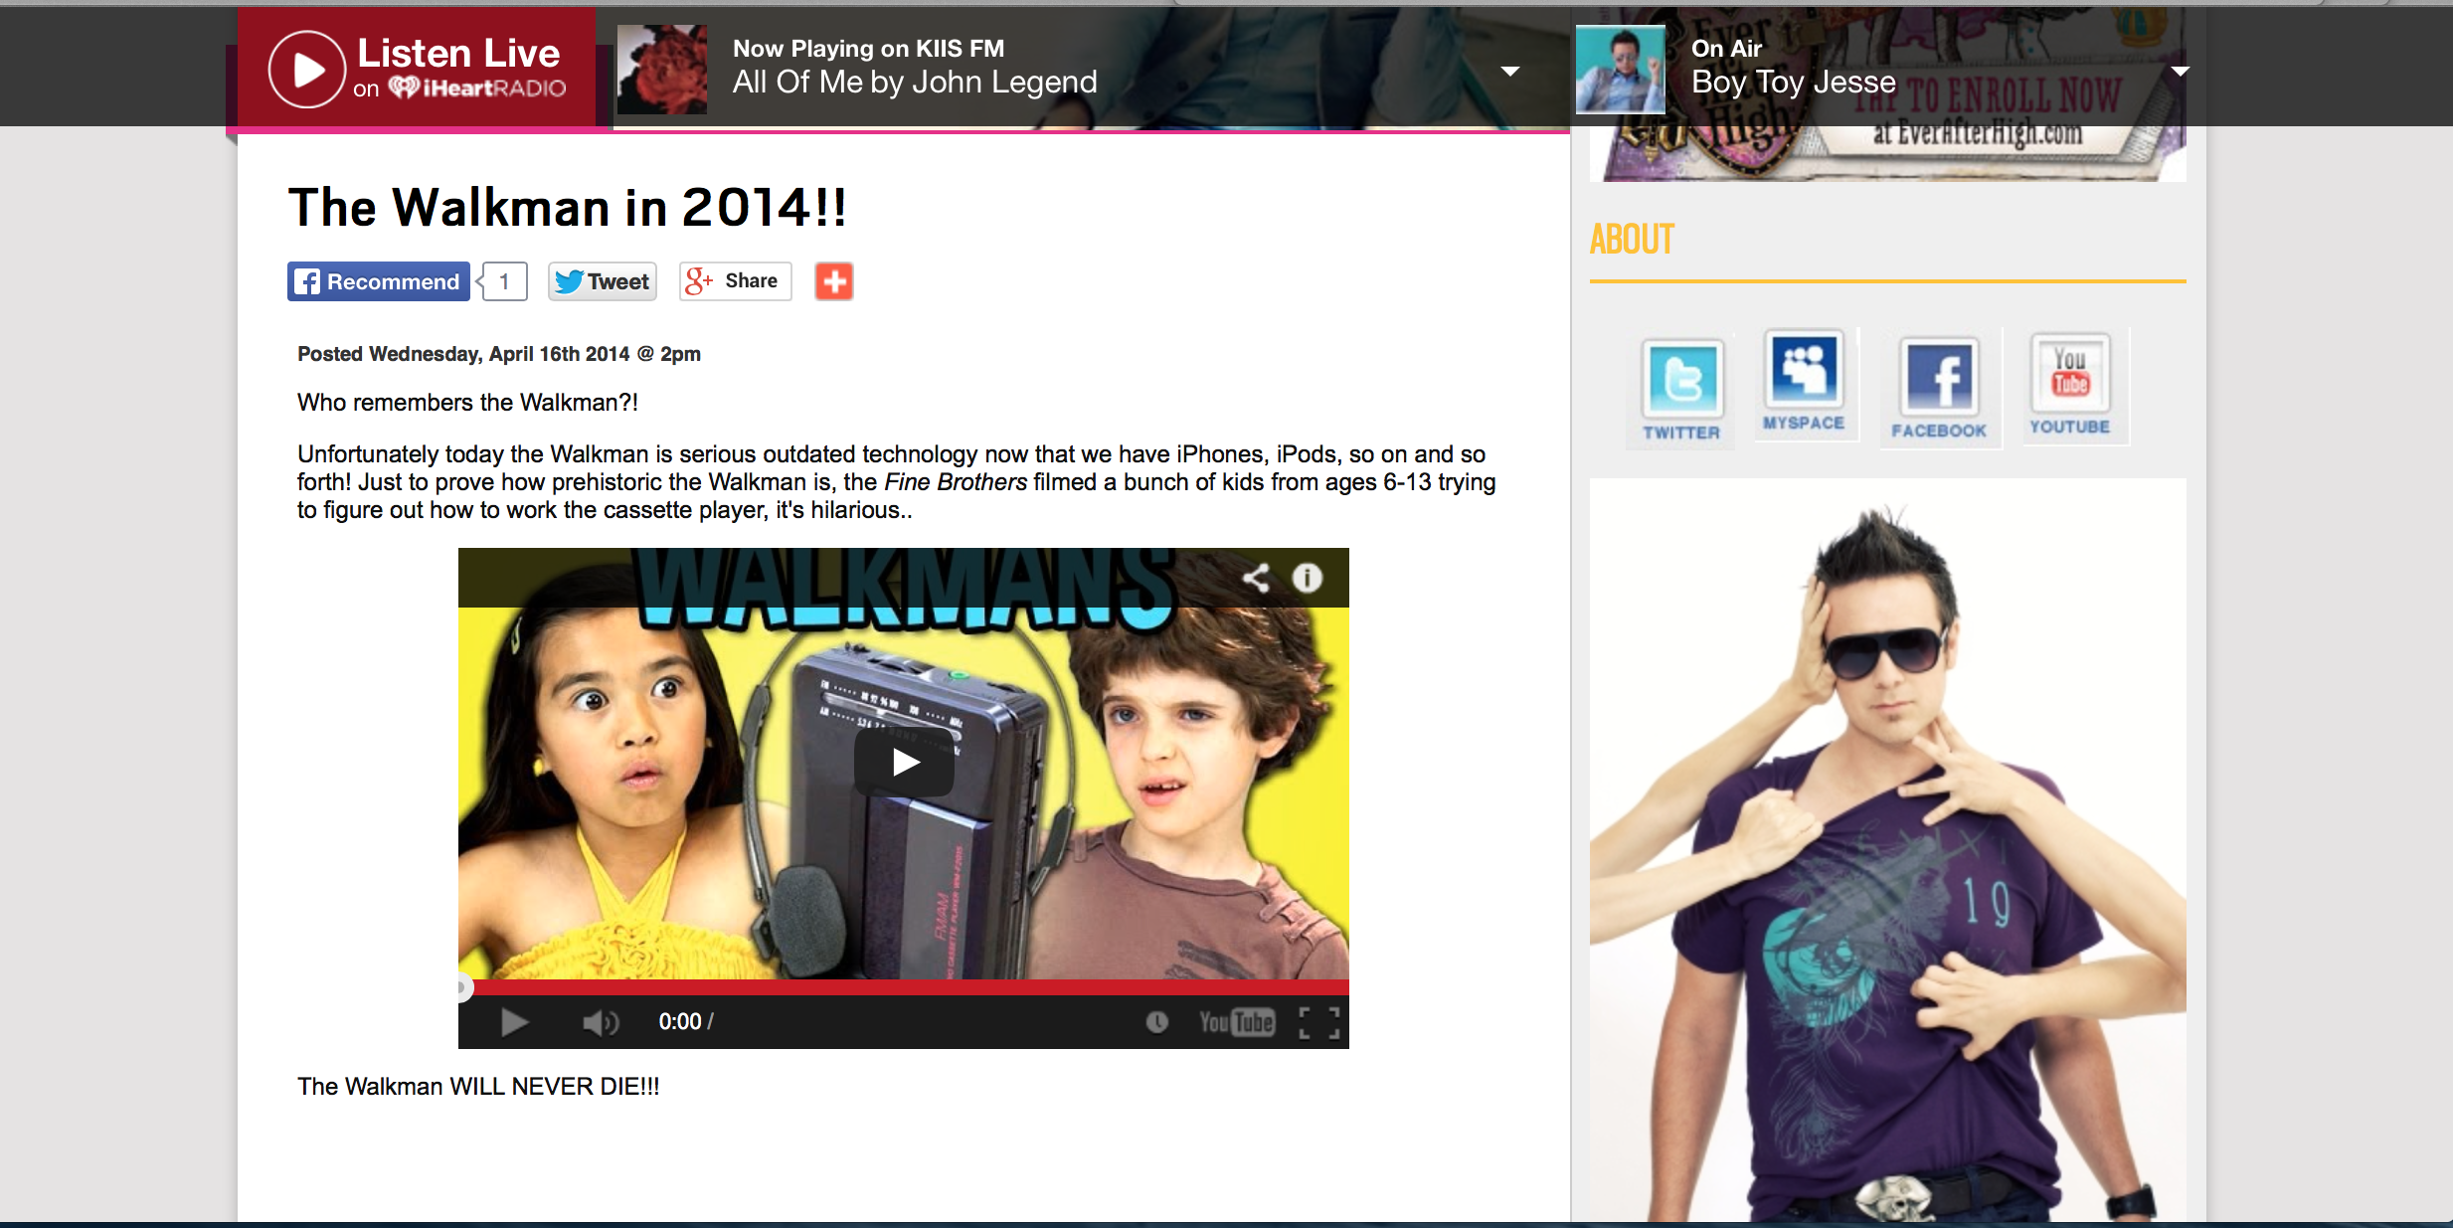Expand the Now Playing dropdown arrow
This screenshot has width=2453, height=1228.
click(1509, 72)
